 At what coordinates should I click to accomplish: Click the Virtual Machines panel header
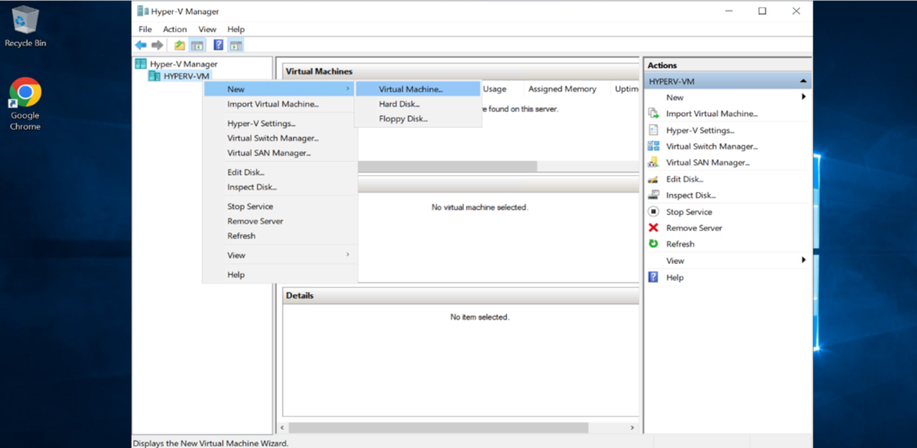pyautogui.click(x=461, y=72)
